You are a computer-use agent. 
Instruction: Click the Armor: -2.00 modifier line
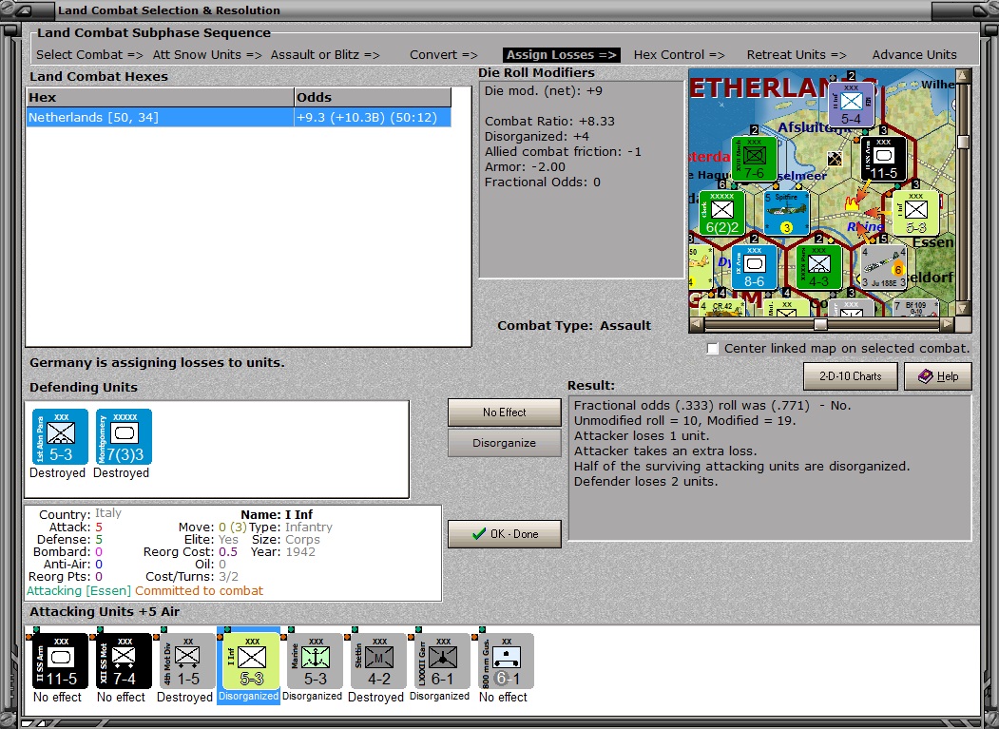point(525,167)
